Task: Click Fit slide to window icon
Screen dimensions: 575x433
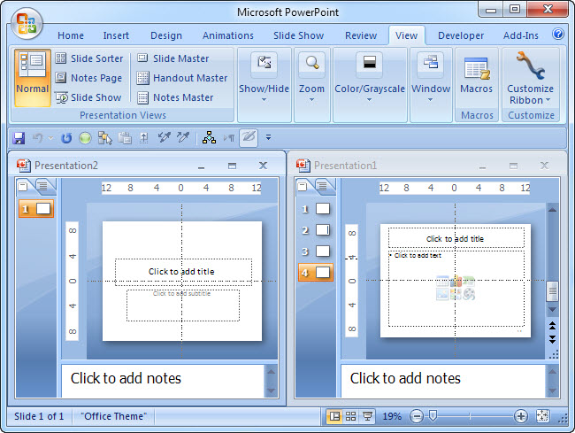Action: [x=542, y=416]
